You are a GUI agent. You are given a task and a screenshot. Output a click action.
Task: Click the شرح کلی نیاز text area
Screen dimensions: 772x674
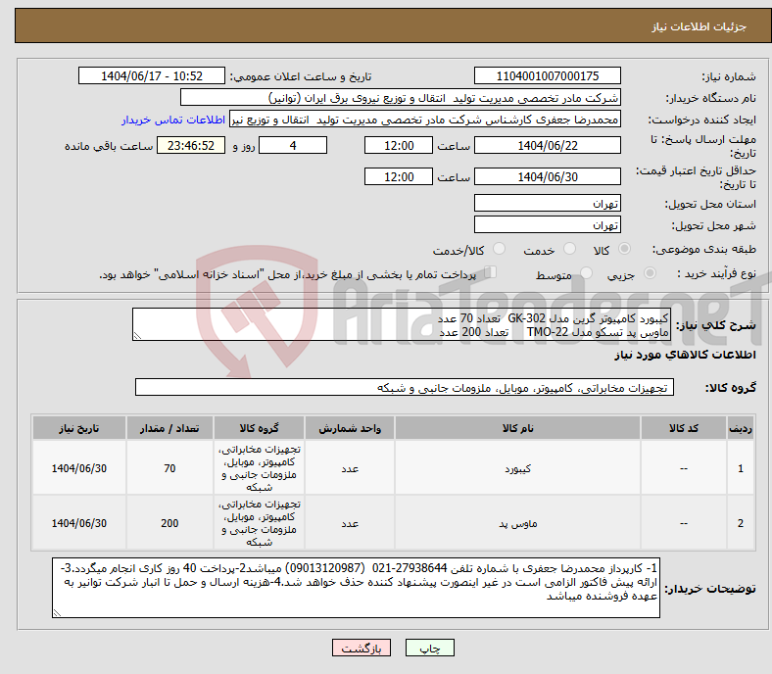coord(402,324)
